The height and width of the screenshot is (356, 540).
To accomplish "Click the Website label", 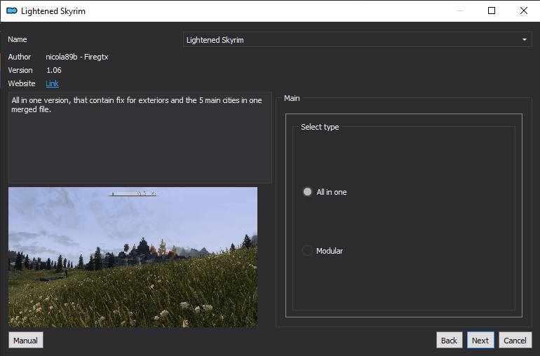I will [x=21, y=83].
